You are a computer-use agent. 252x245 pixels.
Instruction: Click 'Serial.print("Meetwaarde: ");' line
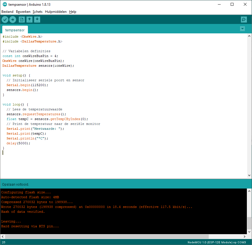[x=35, y=129]
